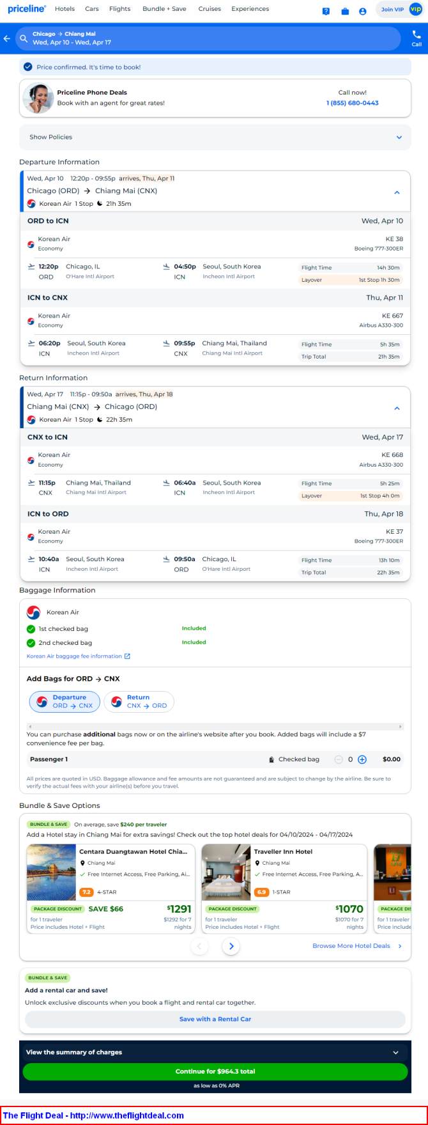Click the Korean Air logo in Baggage Information
428x1125 pixels.
pos(34,612)
